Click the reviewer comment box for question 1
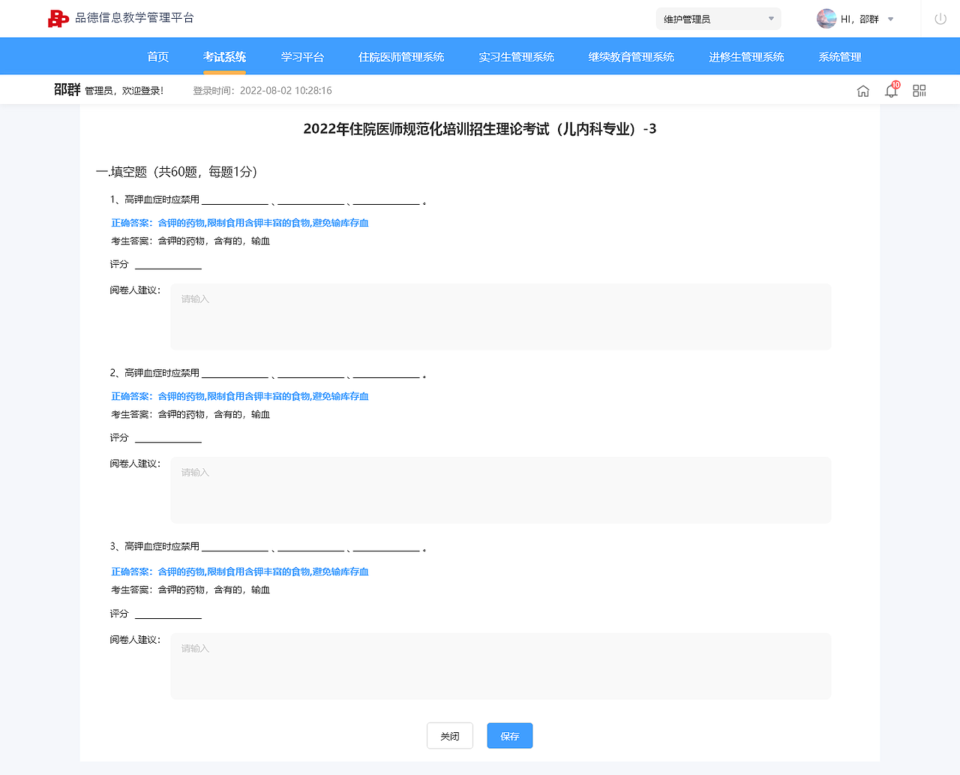This screenshot has height=775, width=960. tap(500, 316)
